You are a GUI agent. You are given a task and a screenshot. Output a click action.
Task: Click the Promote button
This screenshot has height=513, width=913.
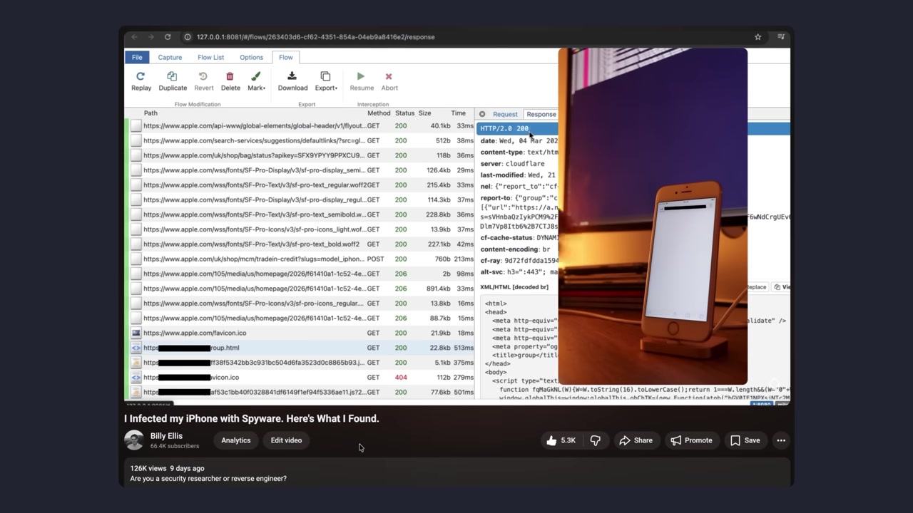(x=691, y=440)
